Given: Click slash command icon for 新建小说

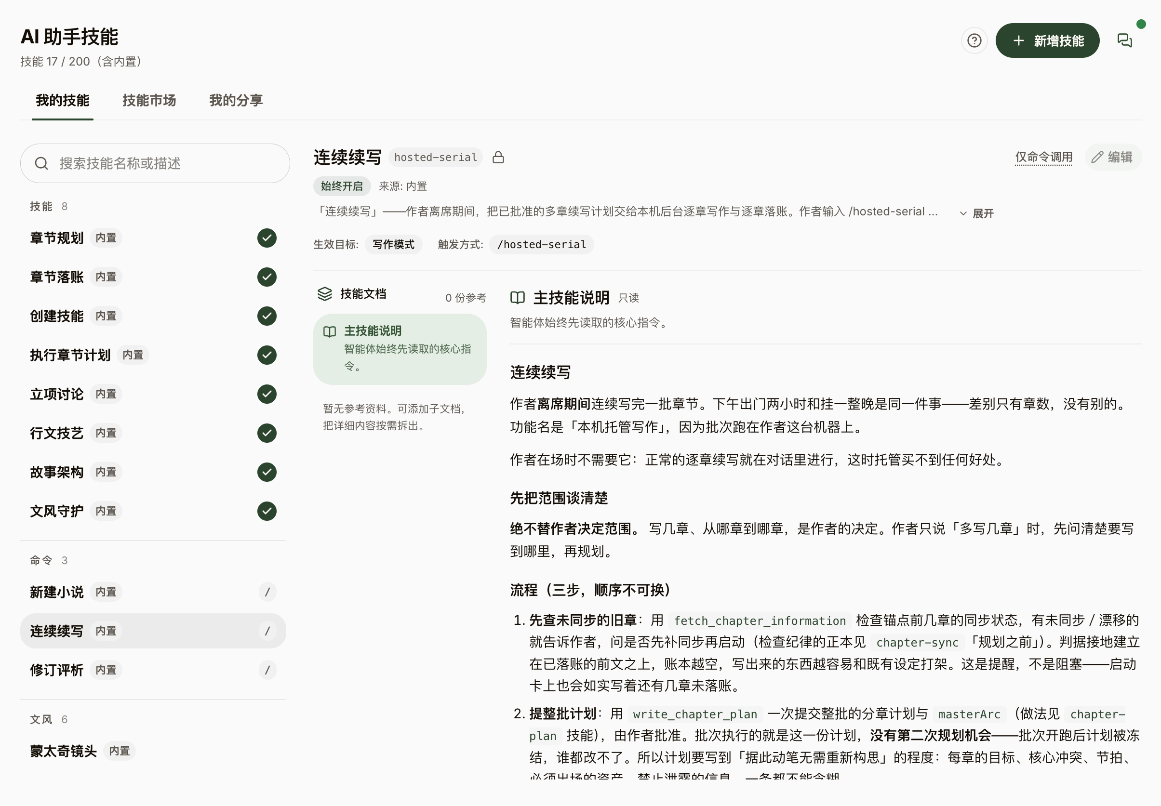Looking at the screenshot, I should click(x=267, y=591).
